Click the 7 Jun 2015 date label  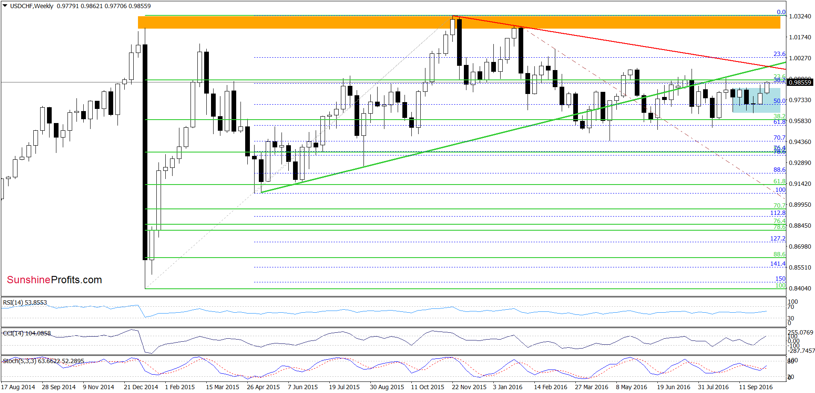click(x=303, y=387)
